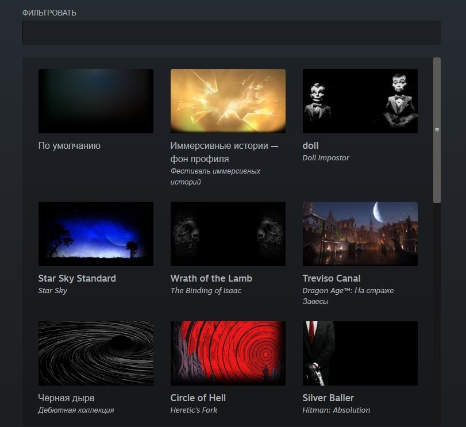The height and width of the screenshot is (427, 466).
Task: Select the doll puppet background thumbnail
Action: (360, 101)
